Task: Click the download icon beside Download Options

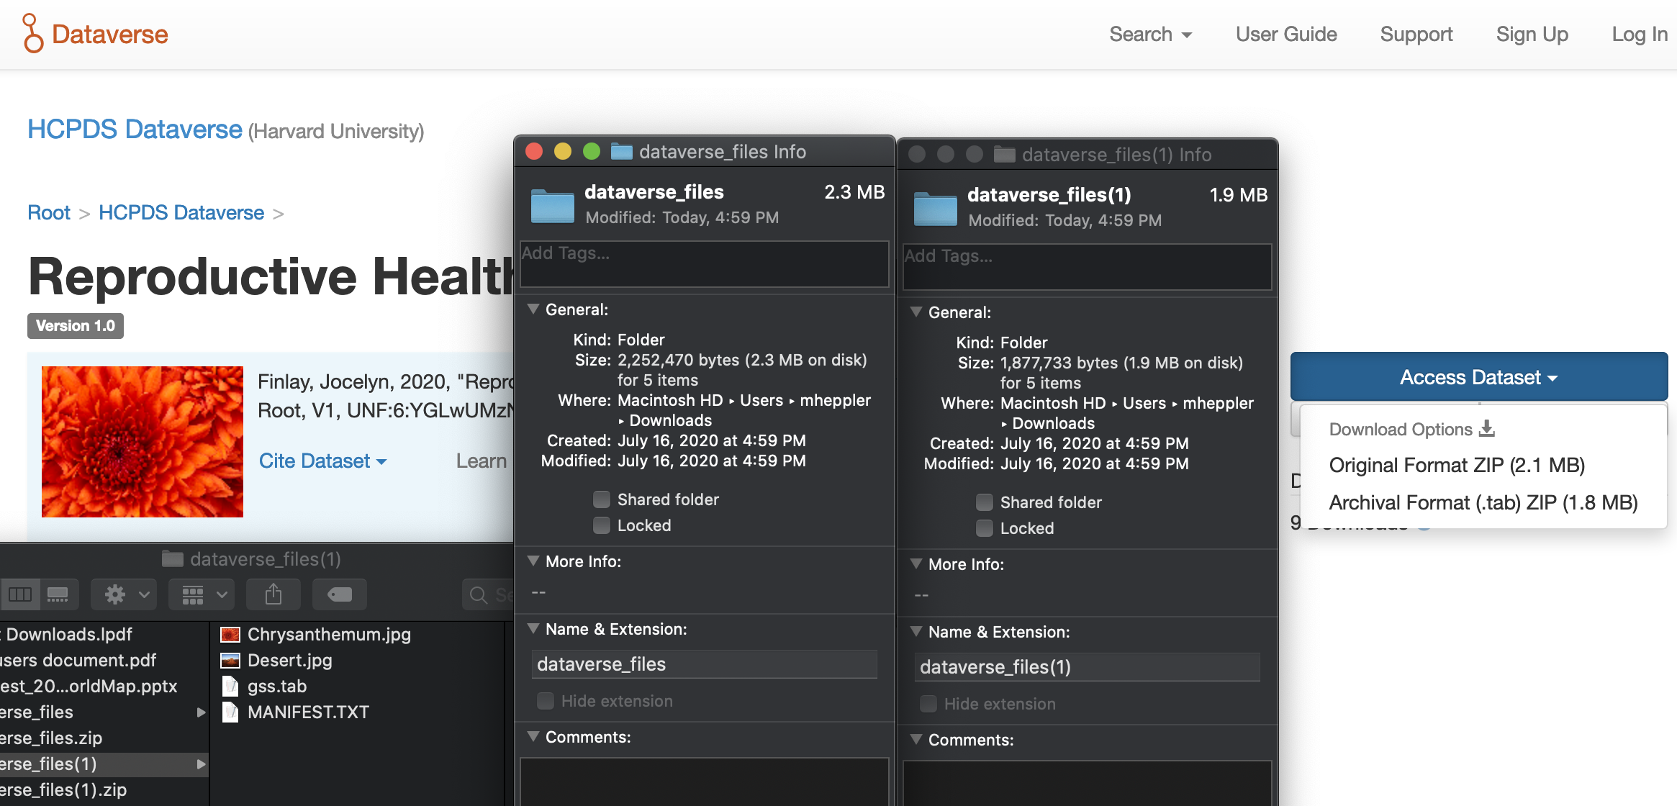Action: click(x=1487, y=428)
